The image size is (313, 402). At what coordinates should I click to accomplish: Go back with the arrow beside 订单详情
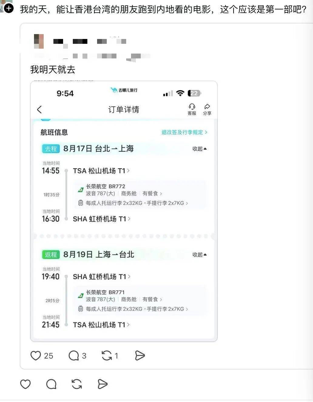tap(39, 109)
